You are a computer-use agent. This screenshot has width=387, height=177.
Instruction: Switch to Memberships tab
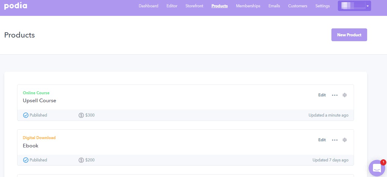248,6
